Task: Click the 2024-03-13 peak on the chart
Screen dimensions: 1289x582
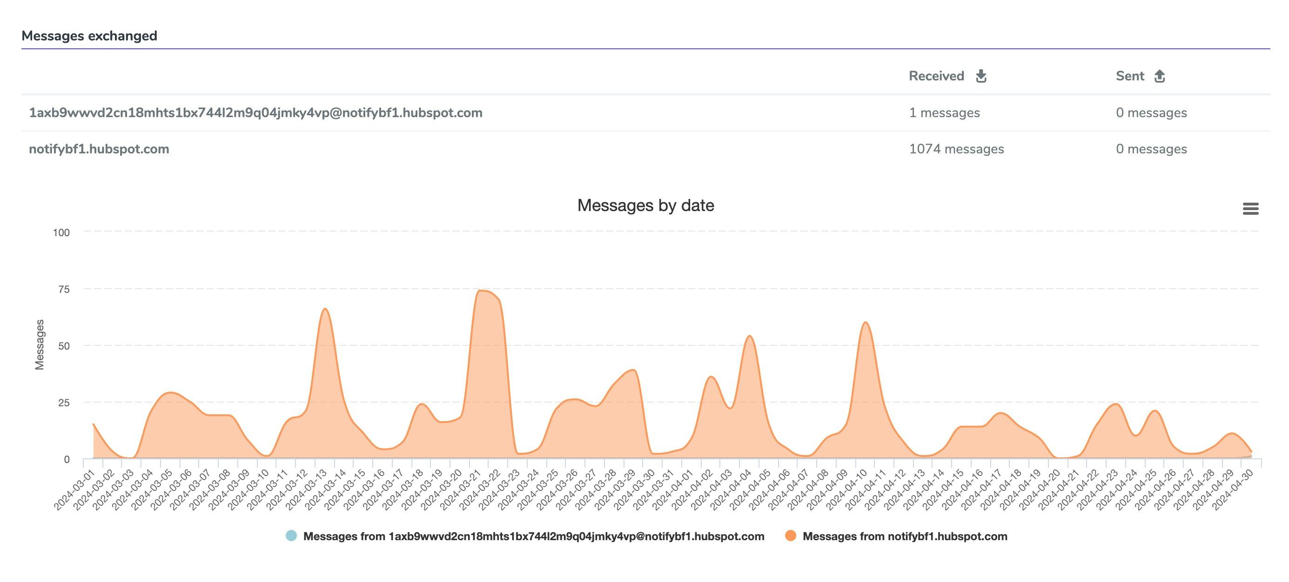Action: 325,309
